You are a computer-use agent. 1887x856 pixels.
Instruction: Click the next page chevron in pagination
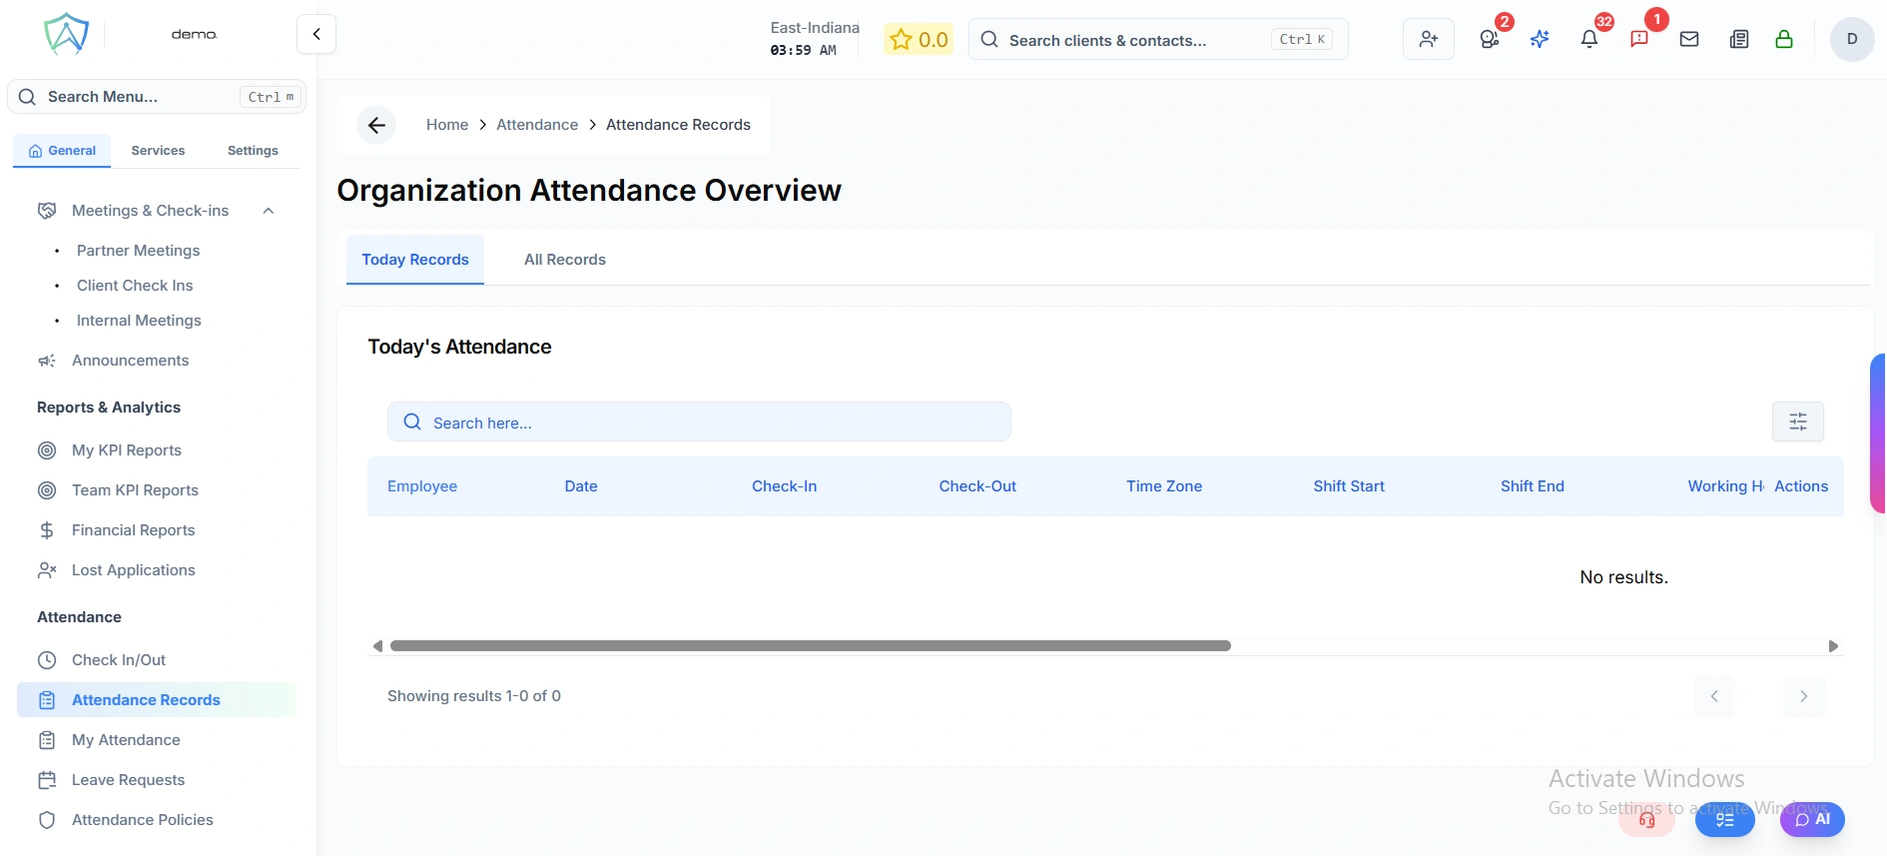tap(1803, 696)
